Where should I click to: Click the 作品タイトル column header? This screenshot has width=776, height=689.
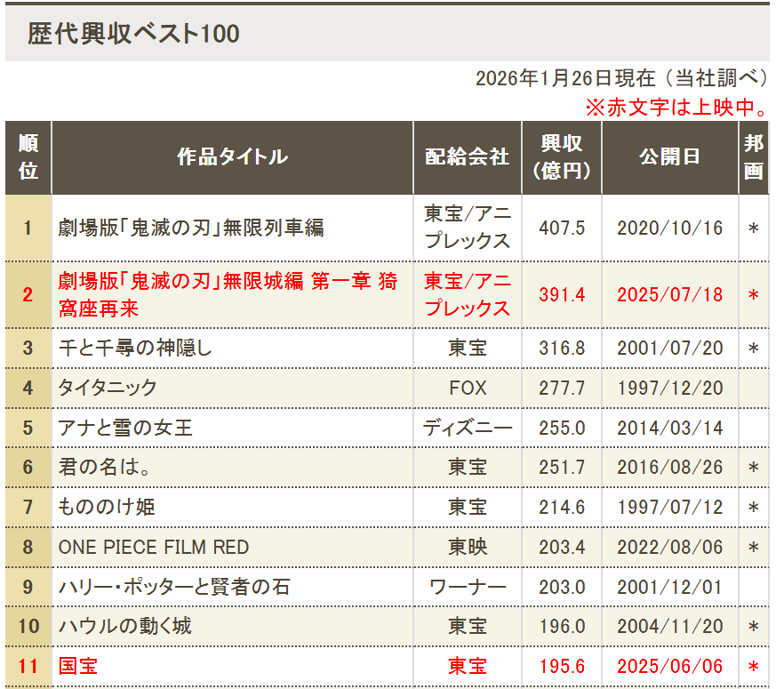(232, 157)
